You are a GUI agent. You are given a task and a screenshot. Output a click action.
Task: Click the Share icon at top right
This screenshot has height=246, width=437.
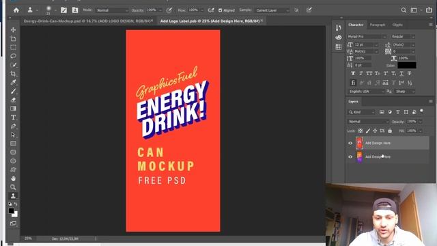pos(429,10)
